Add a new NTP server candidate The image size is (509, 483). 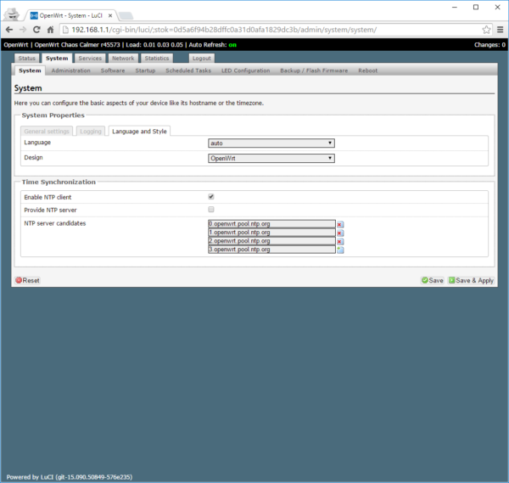[340, 250]
